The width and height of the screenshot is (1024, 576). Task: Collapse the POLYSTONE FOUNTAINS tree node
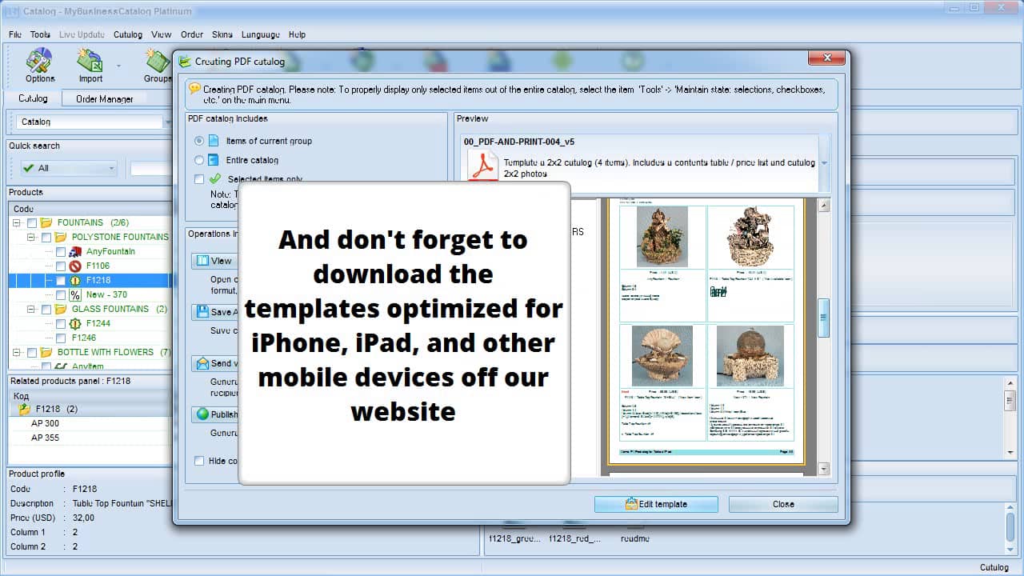pos(32,237)
